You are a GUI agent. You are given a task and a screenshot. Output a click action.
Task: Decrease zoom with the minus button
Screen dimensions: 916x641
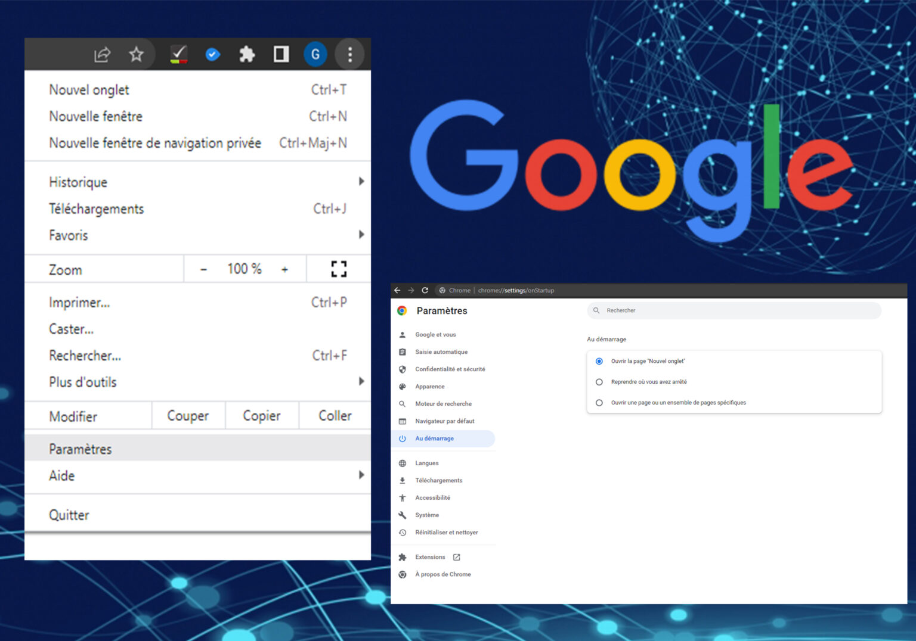click(x=203, y=269)
